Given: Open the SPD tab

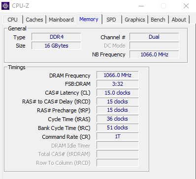Looking at the screenshot, I should pyautogui.click(x=111, y=20).
